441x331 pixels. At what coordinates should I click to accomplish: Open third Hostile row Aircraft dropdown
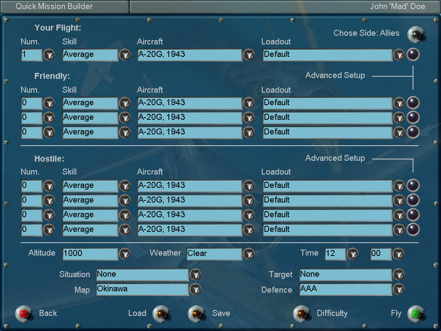(x=249, y=215)
